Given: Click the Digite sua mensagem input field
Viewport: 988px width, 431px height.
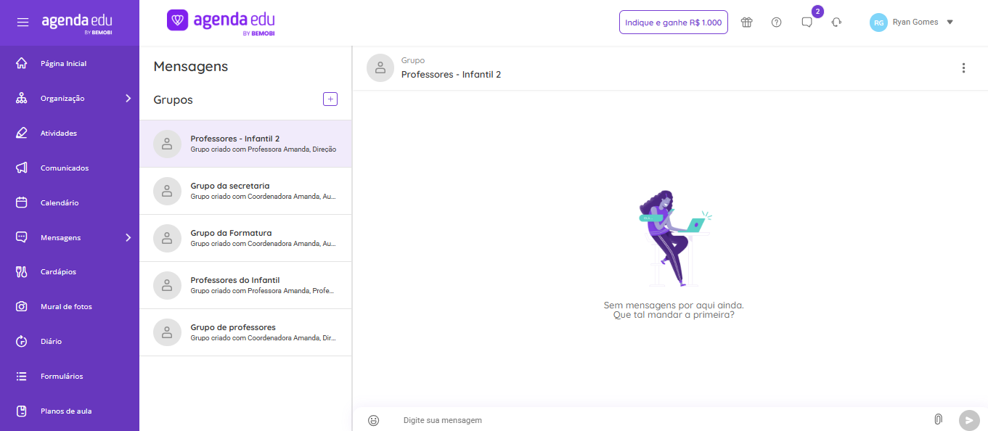Looking at the screenshot, I should (x=661, y=420).
